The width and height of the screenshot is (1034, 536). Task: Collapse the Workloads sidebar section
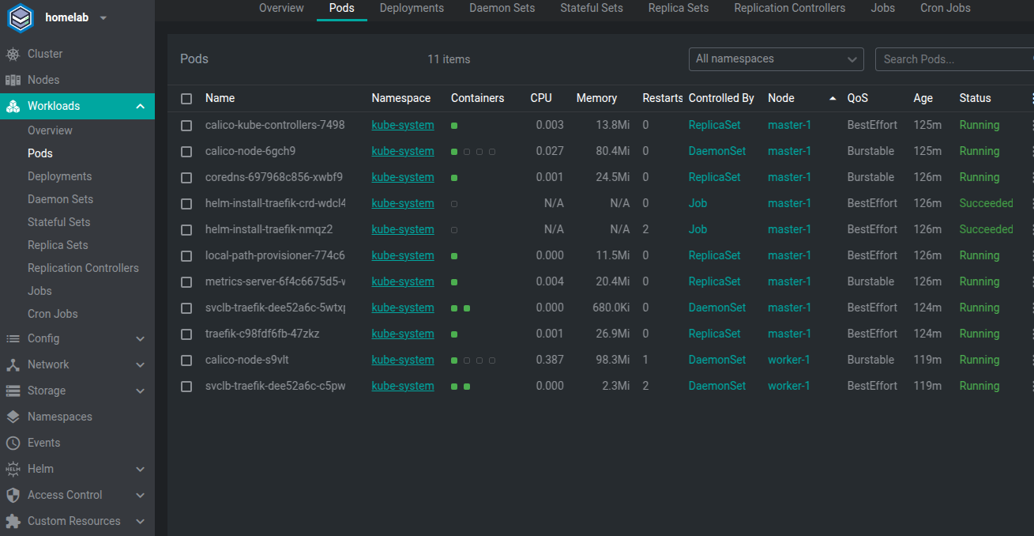pyautogui.click(x=140, y=106)
